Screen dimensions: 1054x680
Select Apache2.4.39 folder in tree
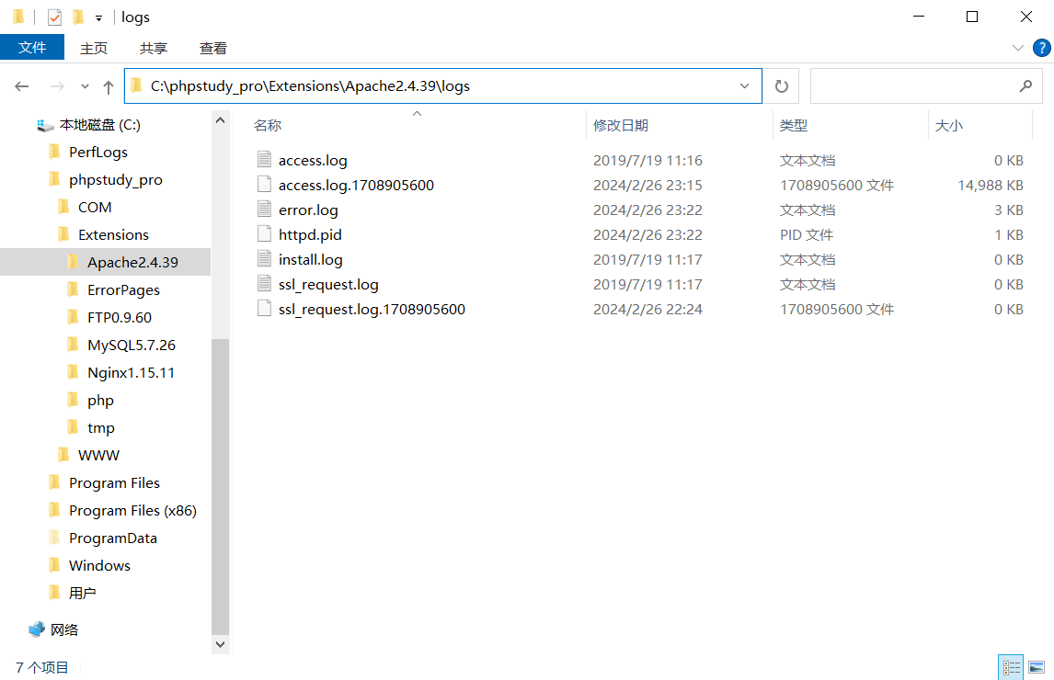point(132,262)
